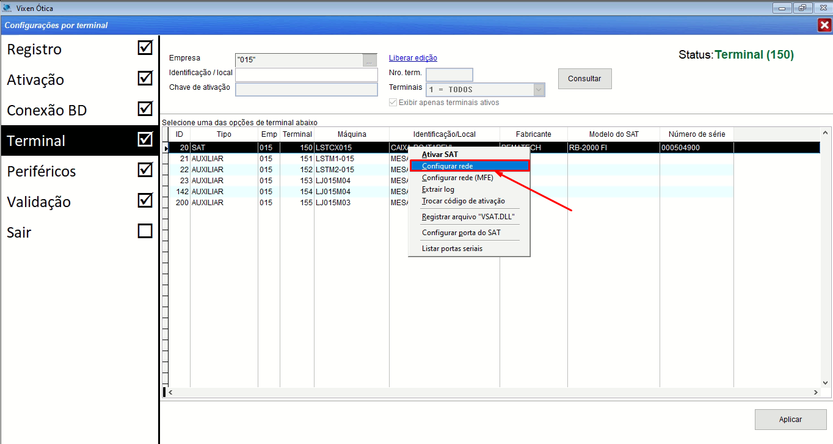Click the horizontal scroll left arrow
Viewport: 833px width, 444px height.
tap(170, 393)
